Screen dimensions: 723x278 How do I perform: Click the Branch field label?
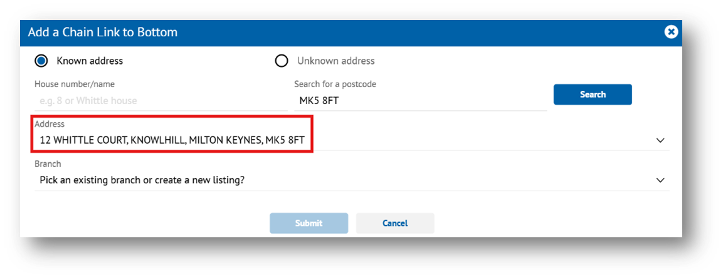point(48,164)
